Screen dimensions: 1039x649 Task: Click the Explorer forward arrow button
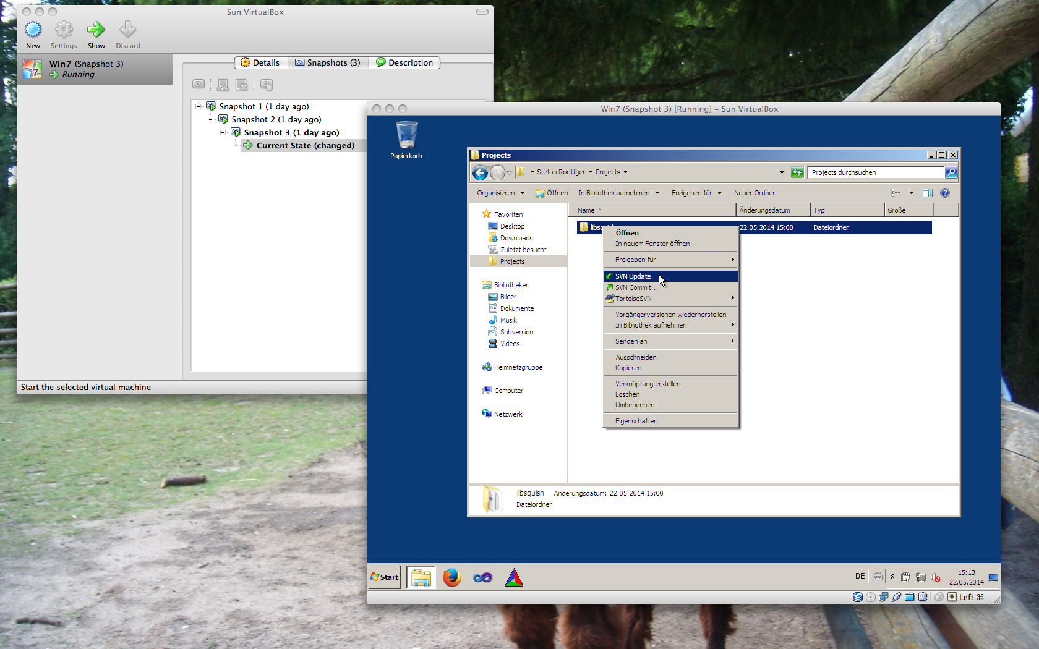point(497,172)
